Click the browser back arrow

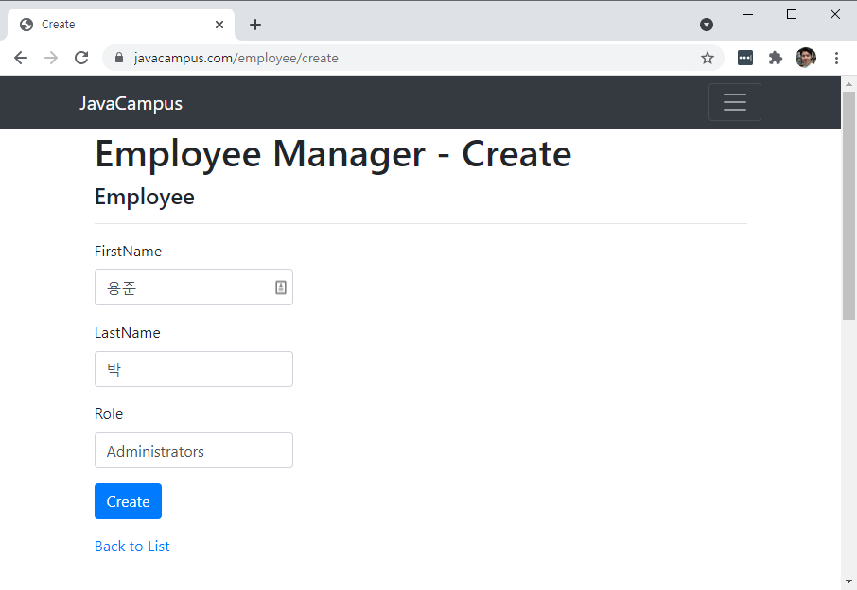coord(21,58)
